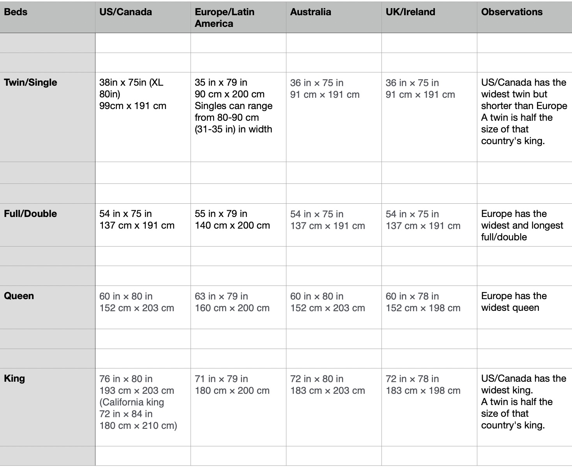Image resolution: width=572 pixels, height=467 pixels.
Task: Click the Full/Double row label
Action: (x=48, y=225)
